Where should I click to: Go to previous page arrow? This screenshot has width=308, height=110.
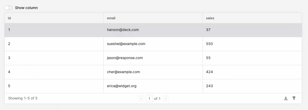141,99
